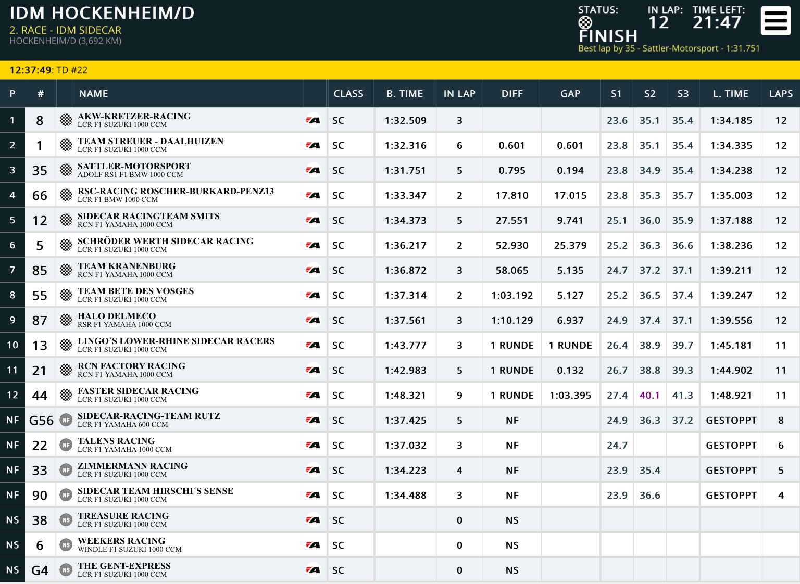Sort by the LAPS column header

(x=781, y=94)
